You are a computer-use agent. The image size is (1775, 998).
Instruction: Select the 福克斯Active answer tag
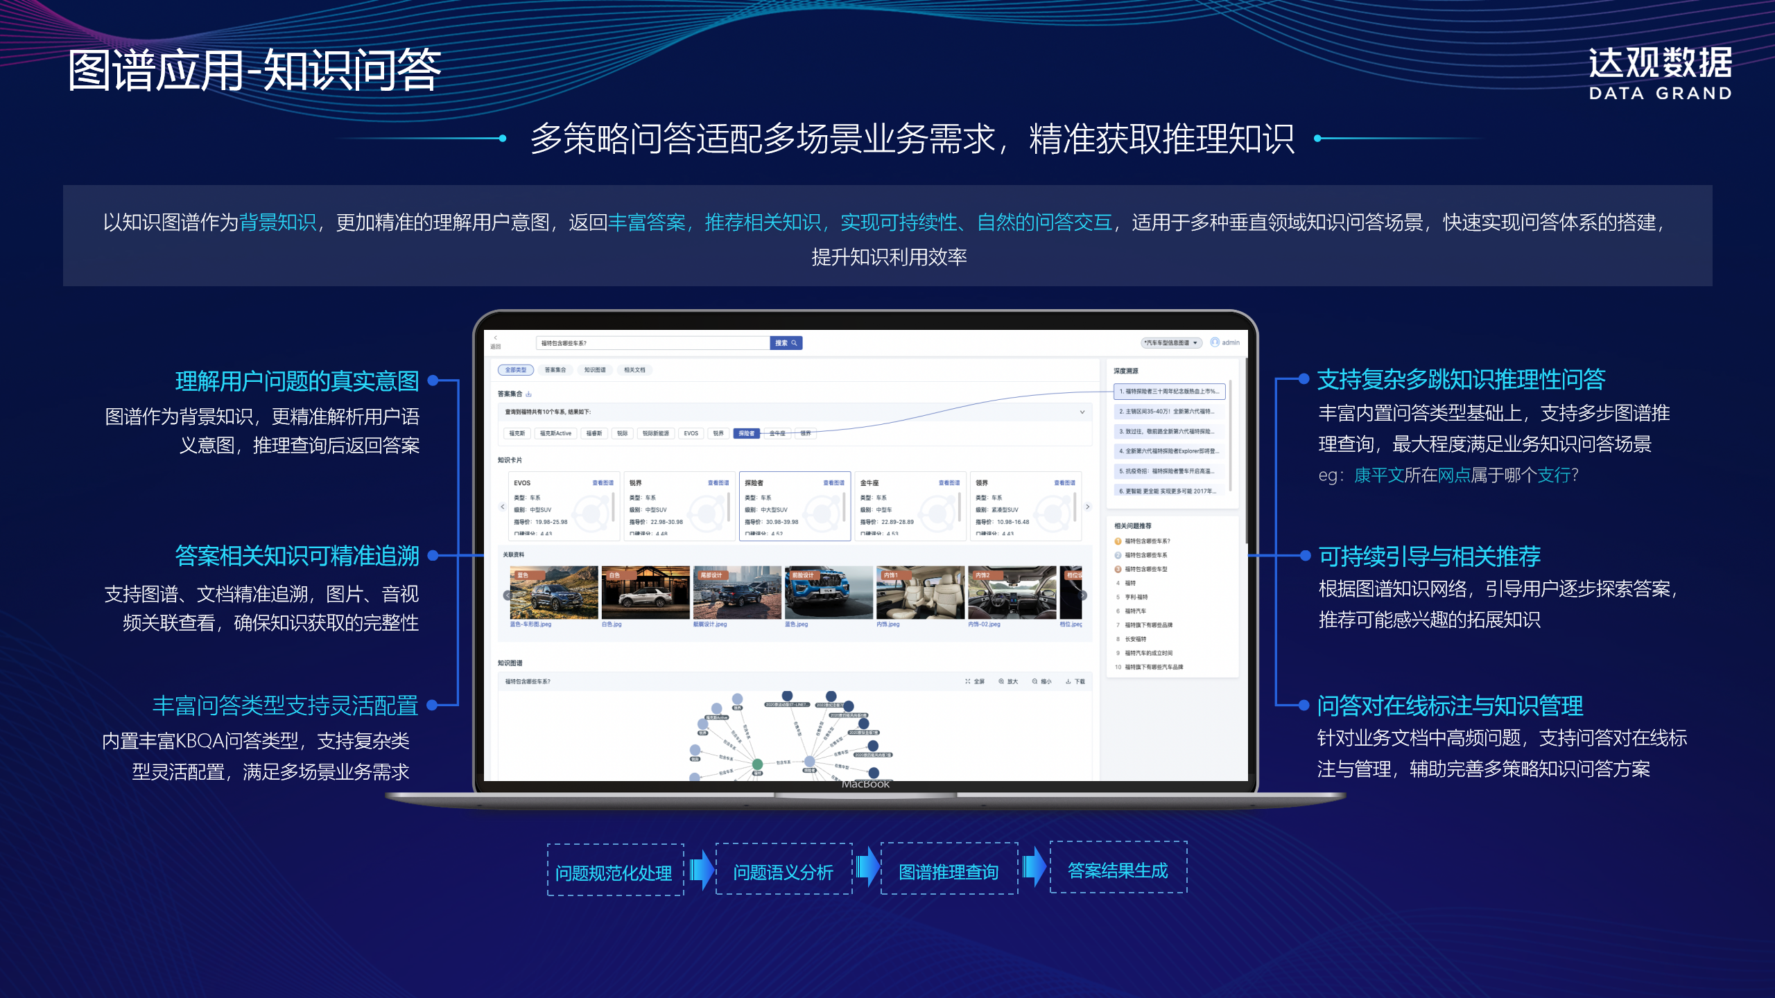coord(555,433)
